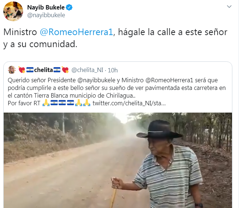Play the video of man on dirt road

118,160
